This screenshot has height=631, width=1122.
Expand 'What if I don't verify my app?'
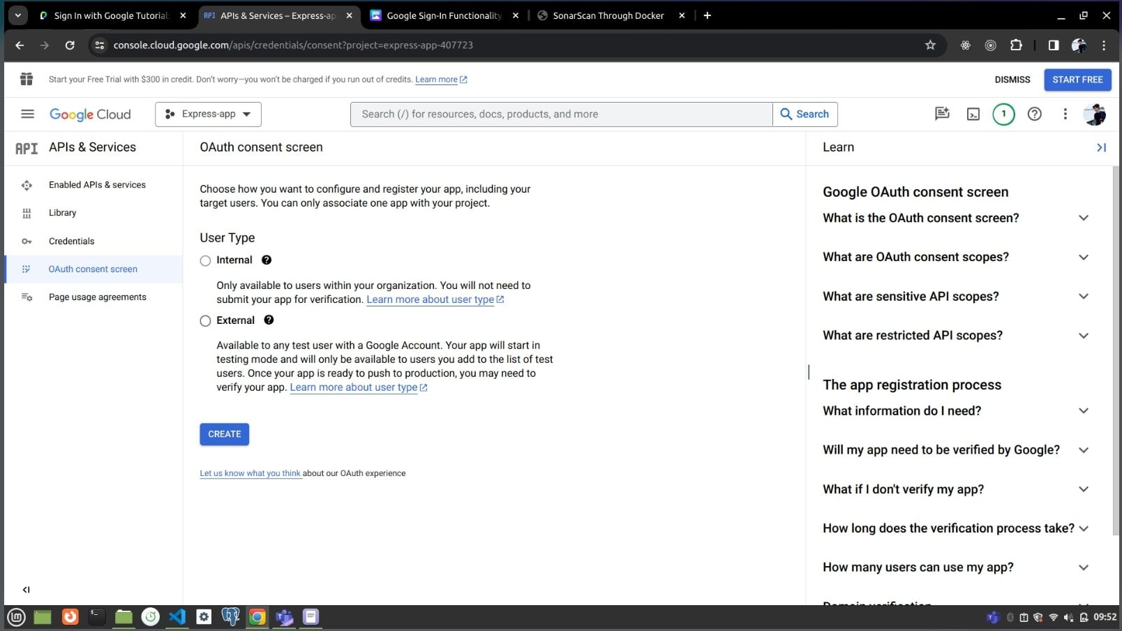tap(956, 489)
